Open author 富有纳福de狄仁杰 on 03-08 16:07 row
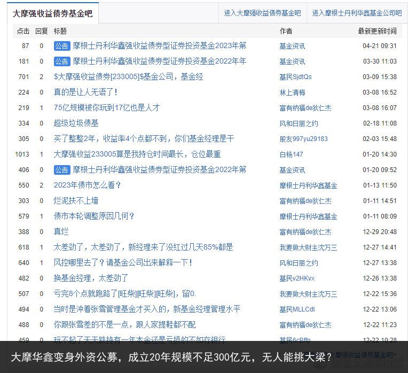Viewport: 408px width, 373px height. tap(305, 108)
